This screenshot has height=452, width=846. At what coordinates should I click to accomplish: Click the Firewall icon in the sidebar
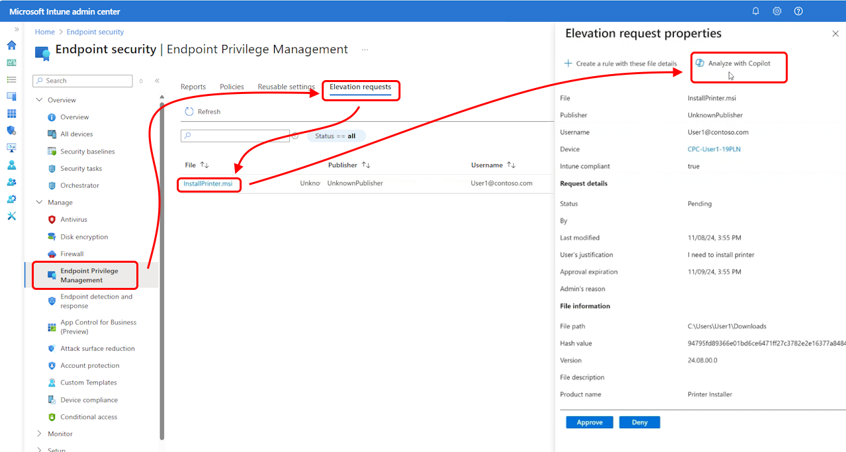52,254
